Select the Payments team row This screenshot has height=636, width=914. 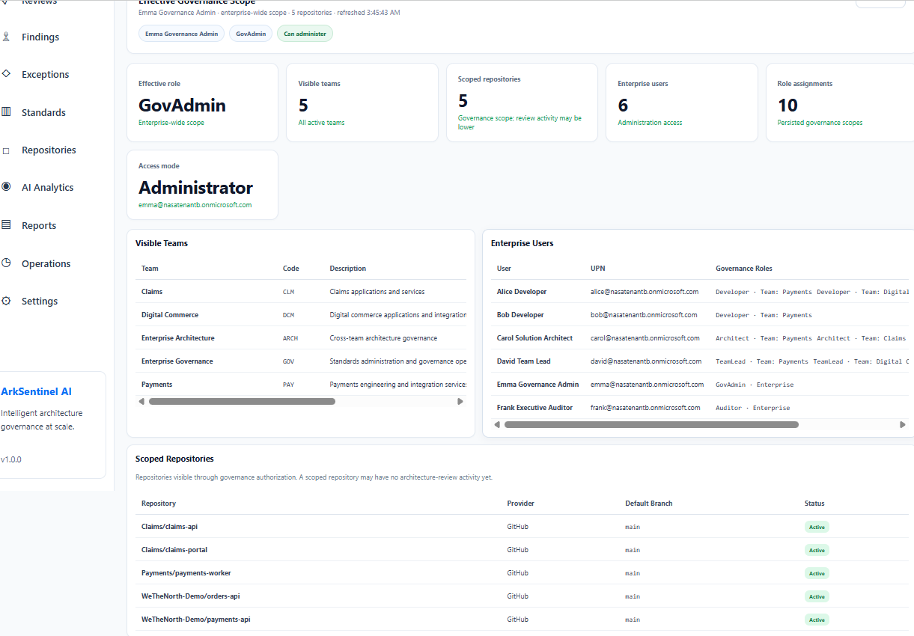click(301, 385)
